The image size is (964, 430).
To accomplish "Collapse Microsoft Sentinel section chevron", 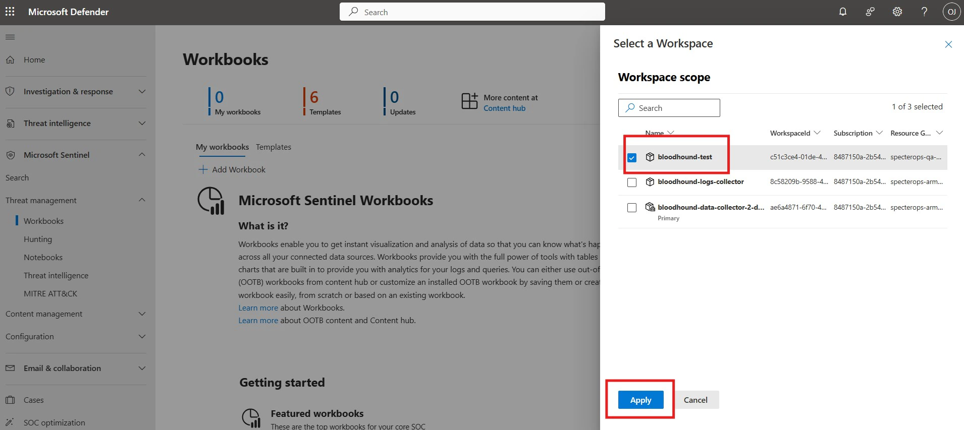I will pos(142,154).
